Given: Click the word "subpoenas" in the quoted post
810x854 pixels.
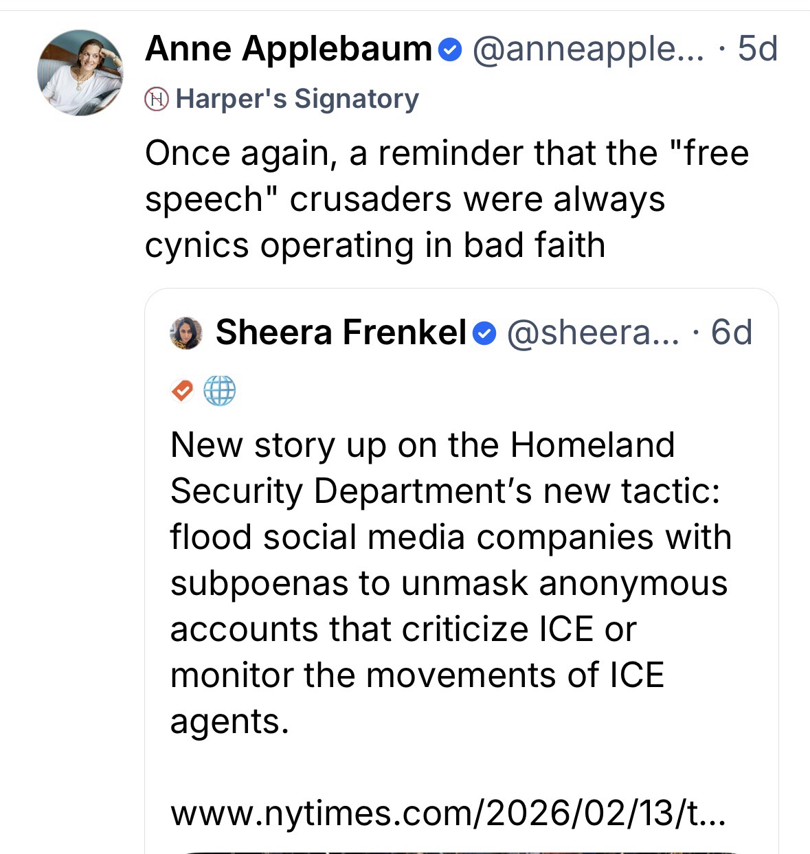Looking at the screenshot, I should pyautogui.click(x=259, y=584).
